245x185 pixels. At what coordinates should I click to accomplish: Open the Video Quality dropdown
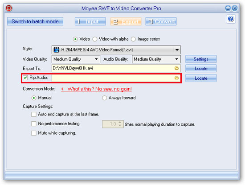tap(96, 59)
